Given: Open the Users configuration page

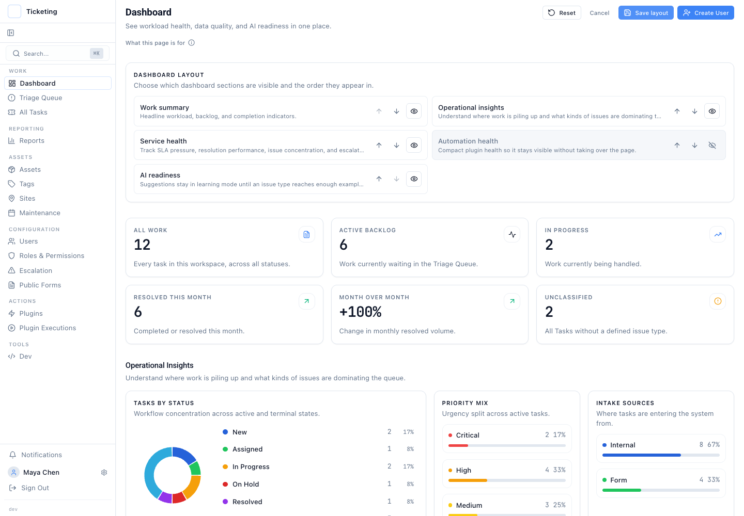Looking at the screenshot, I should pyautogui.click(x=58, y=241).
